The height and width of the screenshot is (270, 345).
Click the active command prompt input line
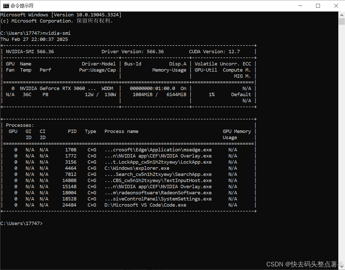22,223
